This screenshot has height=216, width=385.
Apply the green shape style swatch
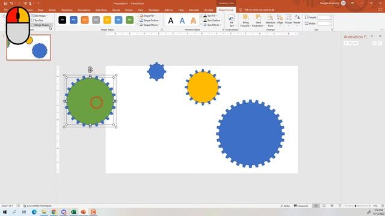(x=130, y=20)
